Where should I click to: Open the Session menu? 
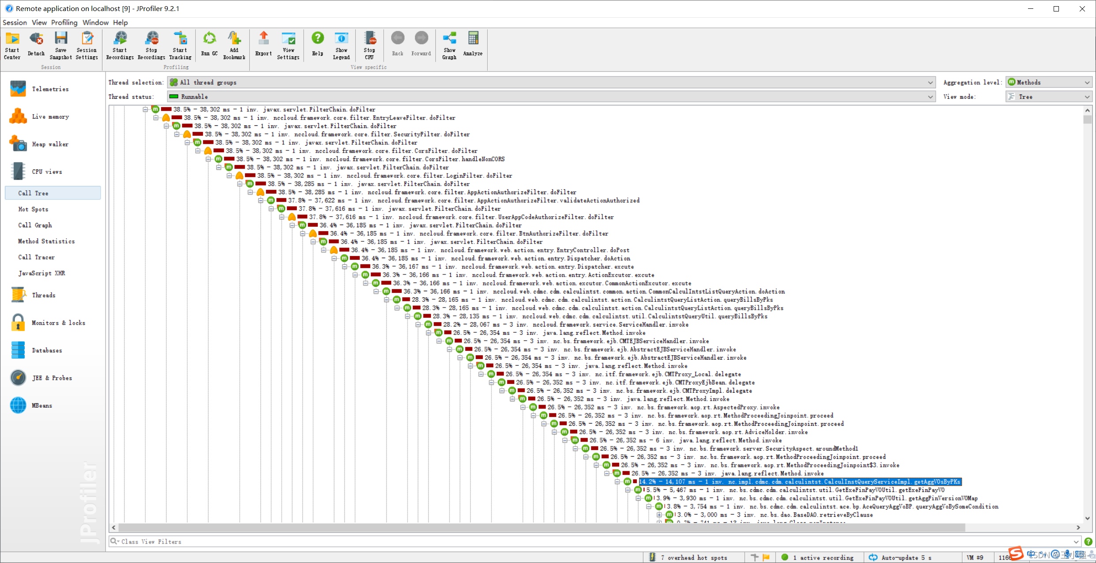pos(15,23)
